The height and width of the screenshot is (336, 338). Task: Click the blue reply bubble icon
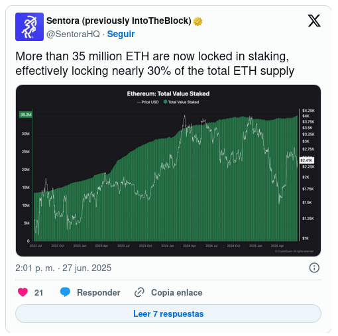[x=65, y=292]
